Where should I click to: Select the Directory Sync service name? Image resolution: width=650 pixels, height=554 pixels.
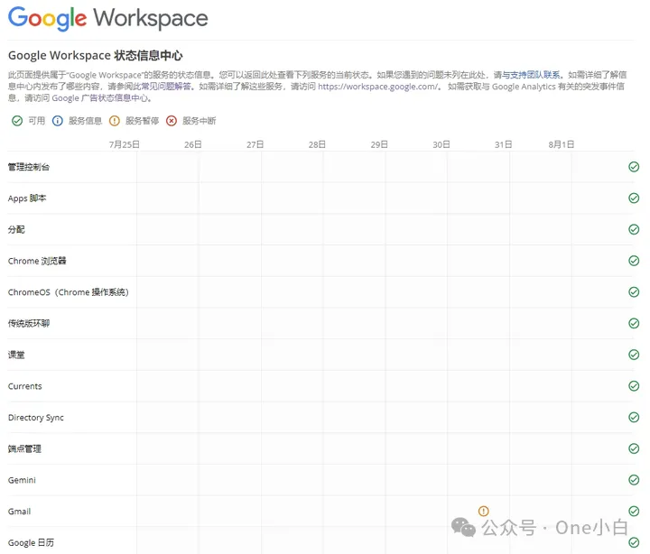[x=36, y=418]
